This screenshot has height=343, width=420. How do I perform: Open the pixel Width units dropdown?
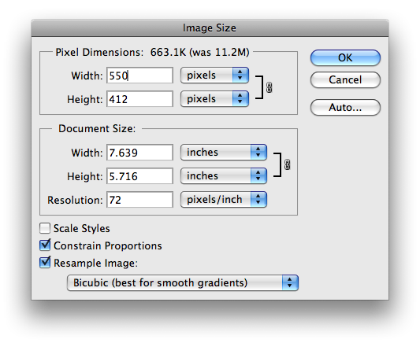214,75
